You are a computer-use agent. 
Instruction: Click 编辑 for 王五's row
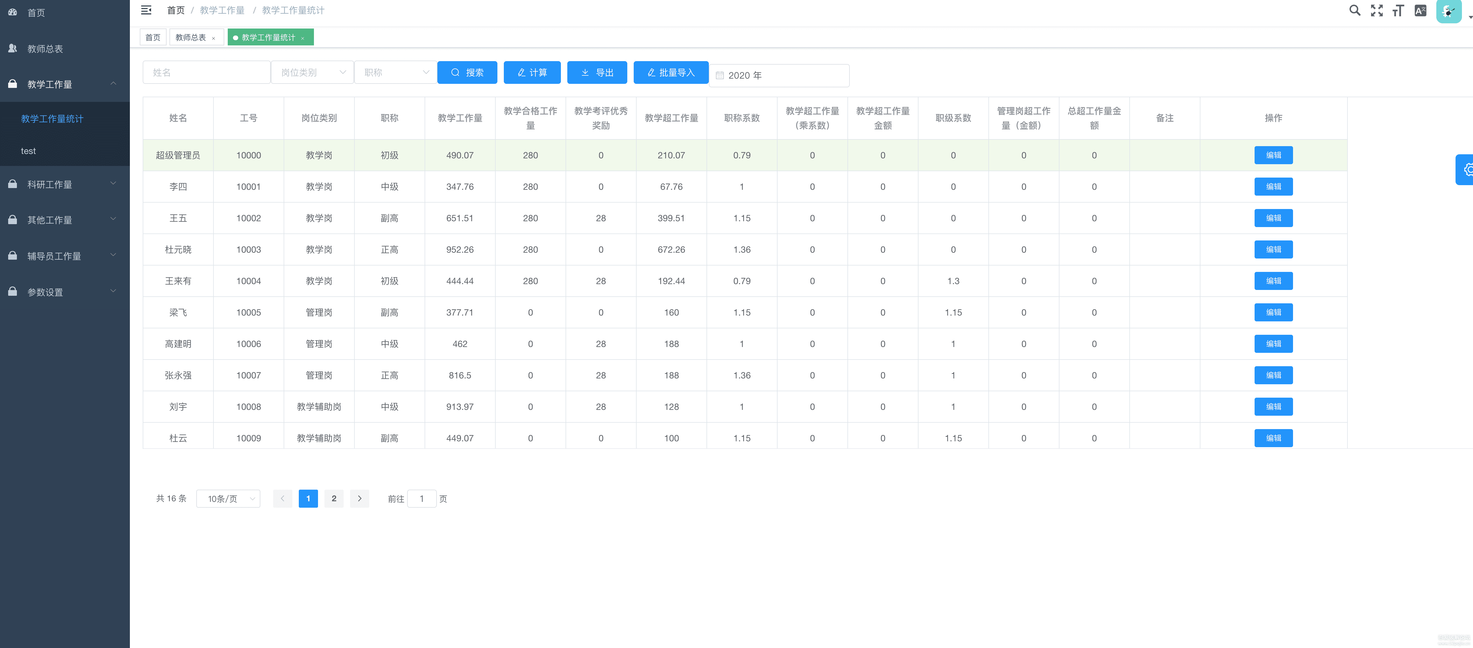(x=1273, y=218)
